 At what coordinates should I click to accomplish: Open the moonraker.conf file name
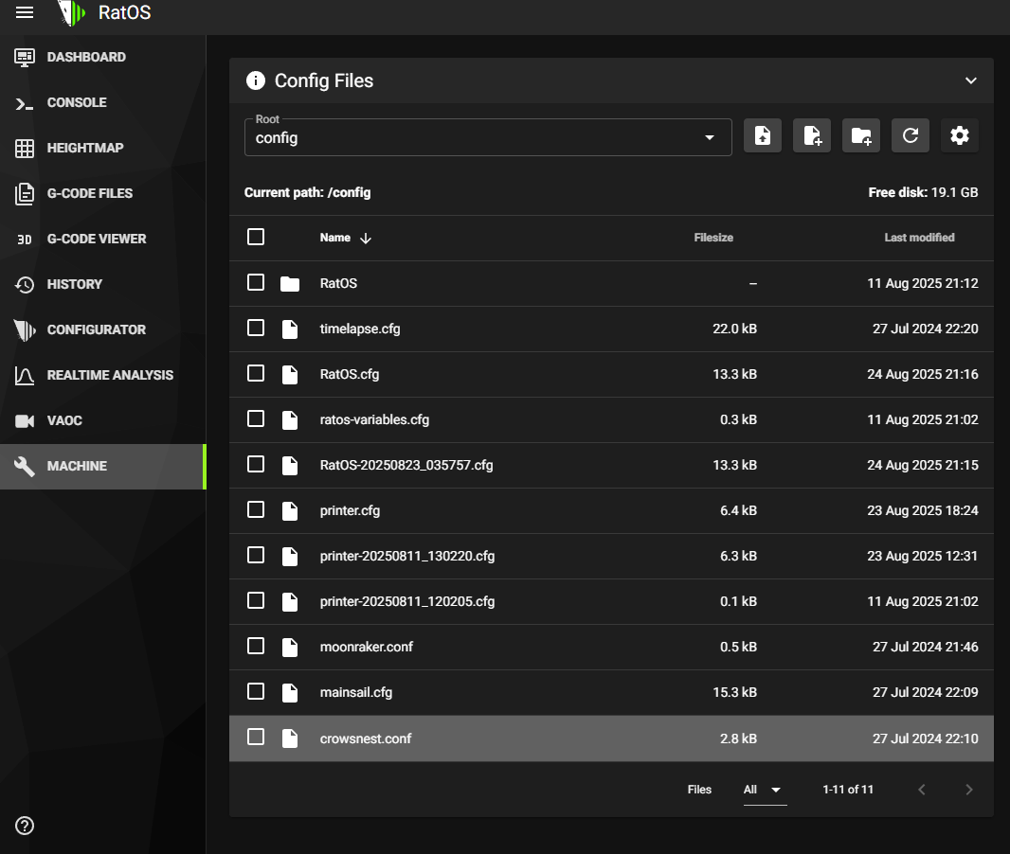(367, 647)
